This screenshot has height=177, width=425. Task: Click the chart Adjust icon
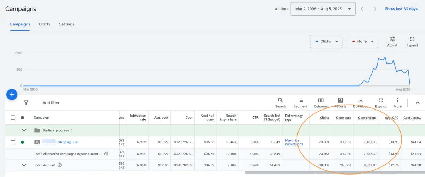click(x=392, y=41)
